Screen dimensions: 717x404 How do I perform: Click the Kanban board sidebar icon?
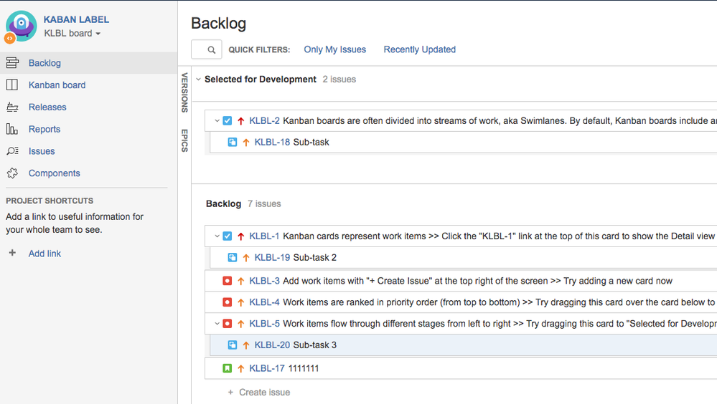coord(12,85)
